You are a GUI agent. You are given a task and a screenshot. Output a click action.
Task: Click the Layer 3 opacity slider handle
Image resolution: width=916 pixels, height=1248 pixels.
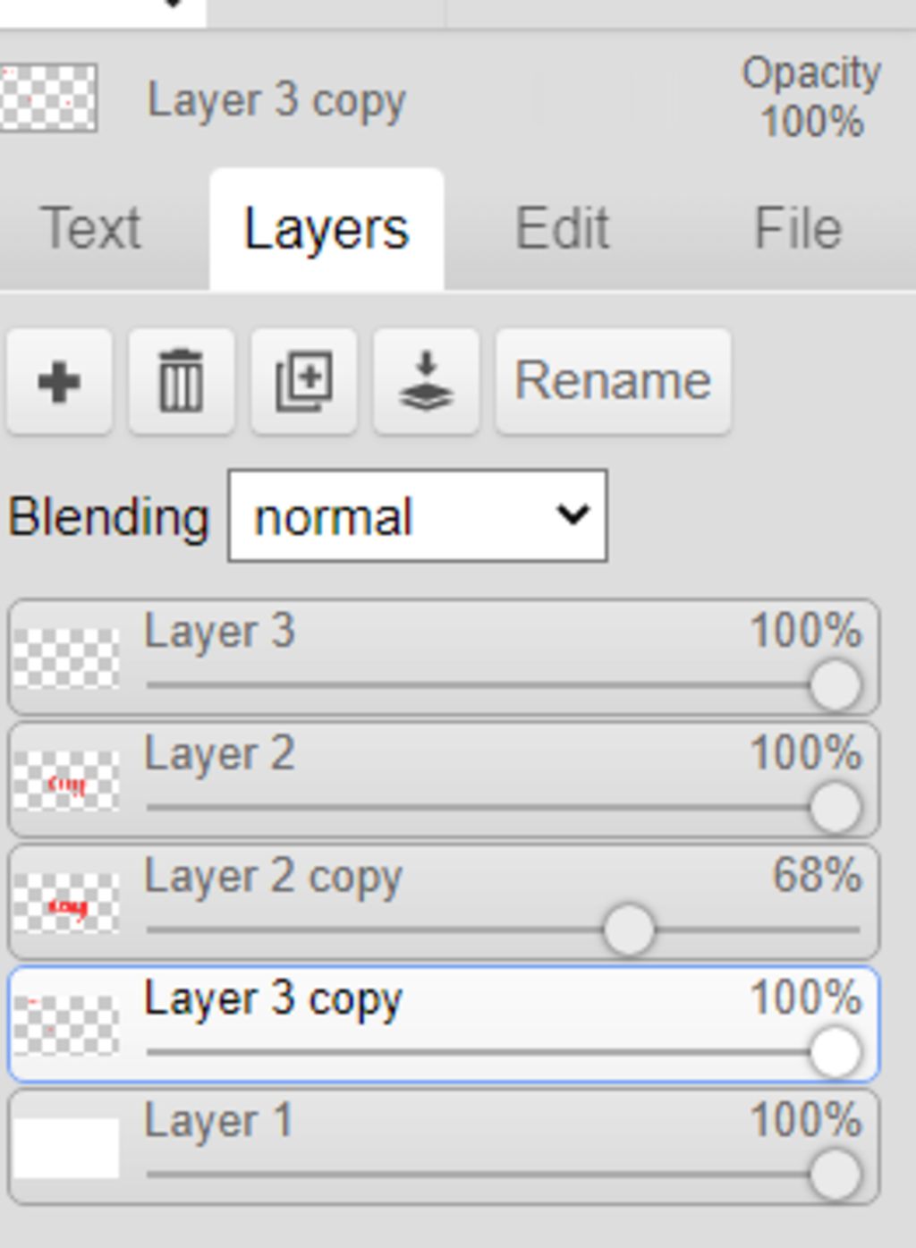point(835,686)
